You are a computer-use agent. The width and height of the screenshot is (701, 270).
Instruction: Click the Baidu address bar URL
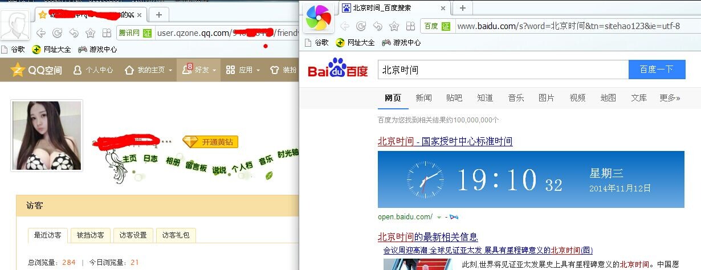point(569,26)
